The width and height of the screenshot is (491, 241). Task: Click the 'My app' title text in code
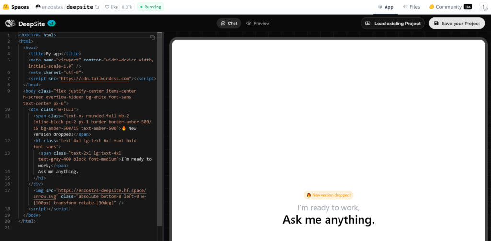(x=53, y=54)
